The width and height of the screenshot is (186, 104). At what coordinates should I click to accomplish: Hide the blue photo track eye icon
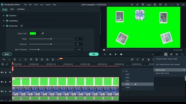pos(10,91)
